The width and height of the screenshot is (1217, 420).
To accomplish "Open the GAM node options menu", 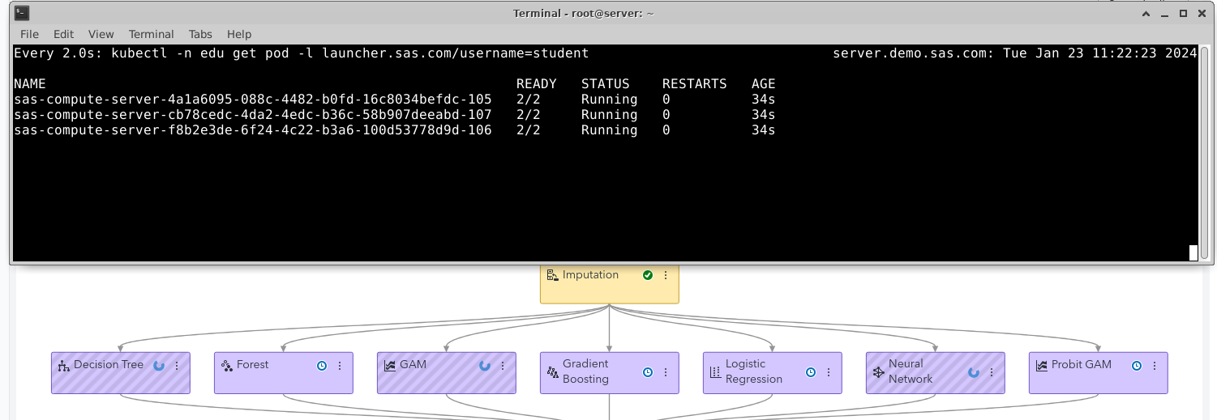I will 503,366.
